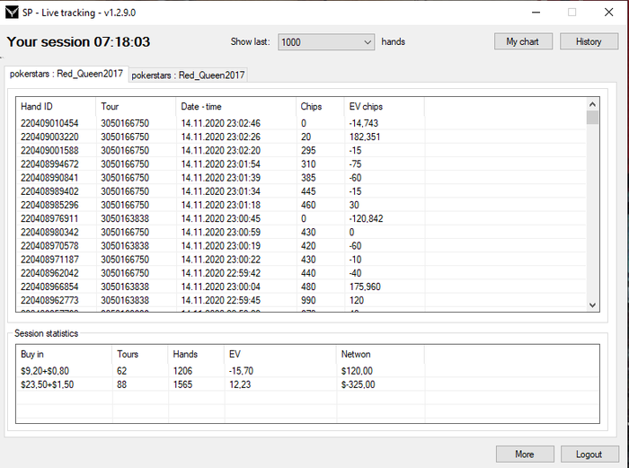
Task: Click Hands count 1206
Action: tap(182, 371)
